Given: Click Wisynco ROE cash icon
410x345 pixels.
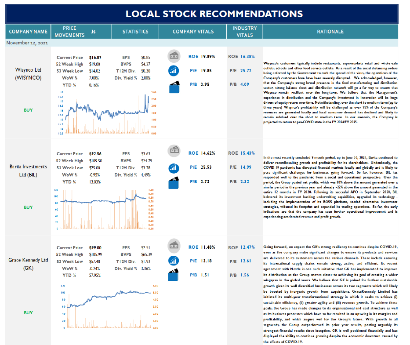Looking at the screenshot, I should pos(174,56).
